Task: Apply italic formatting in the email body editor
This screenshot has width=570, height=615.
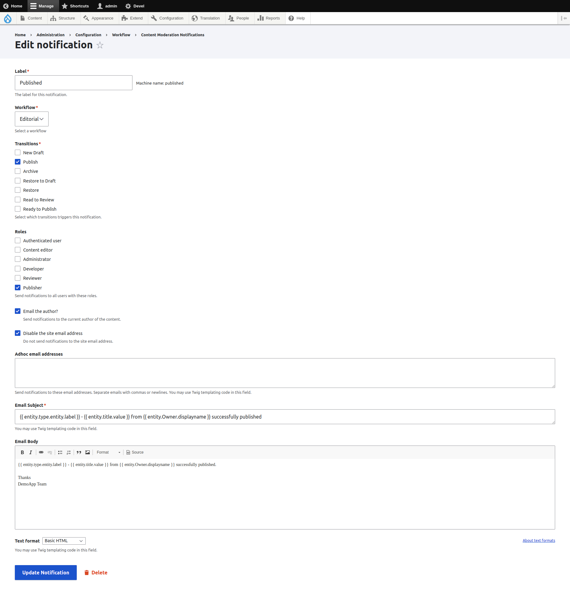Action: coord(31,452)
